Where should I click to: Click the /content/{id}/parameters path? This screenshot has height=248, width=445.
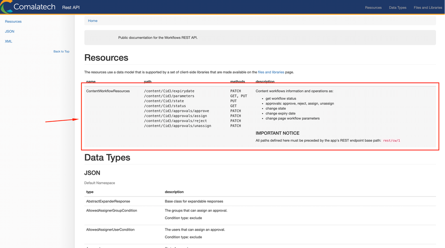[x=169, y=96]
